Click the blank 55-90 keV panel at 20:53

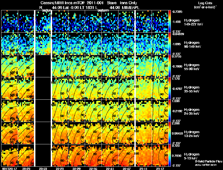[x=43, y=66]
